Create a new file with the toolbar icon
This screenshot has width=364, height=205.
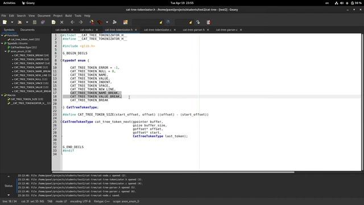5,22
